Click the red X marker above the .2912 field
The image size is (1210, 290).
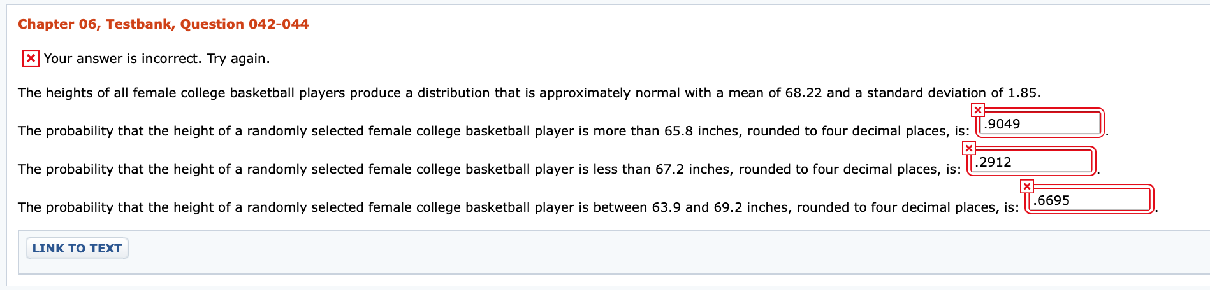tap(969, 148)
